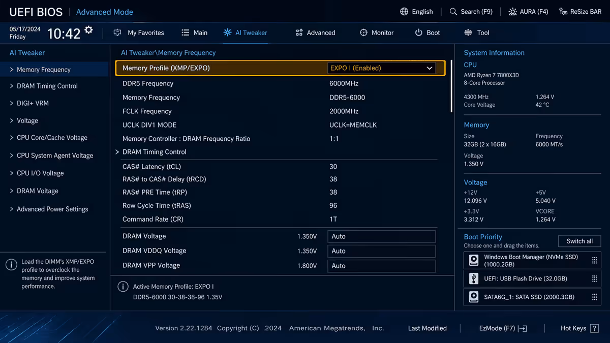610x343 pixels.
Task: Click the Active Memory Profile info icon
Action: (123, 287)
